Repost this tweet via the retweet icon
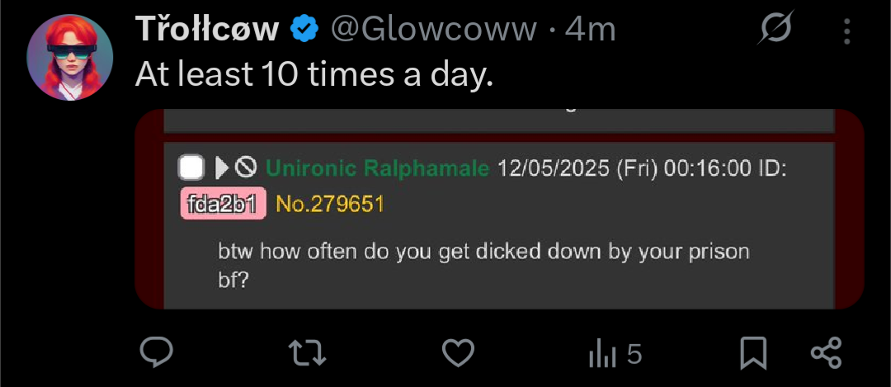 pyautogui.click(x=308, y=353)
